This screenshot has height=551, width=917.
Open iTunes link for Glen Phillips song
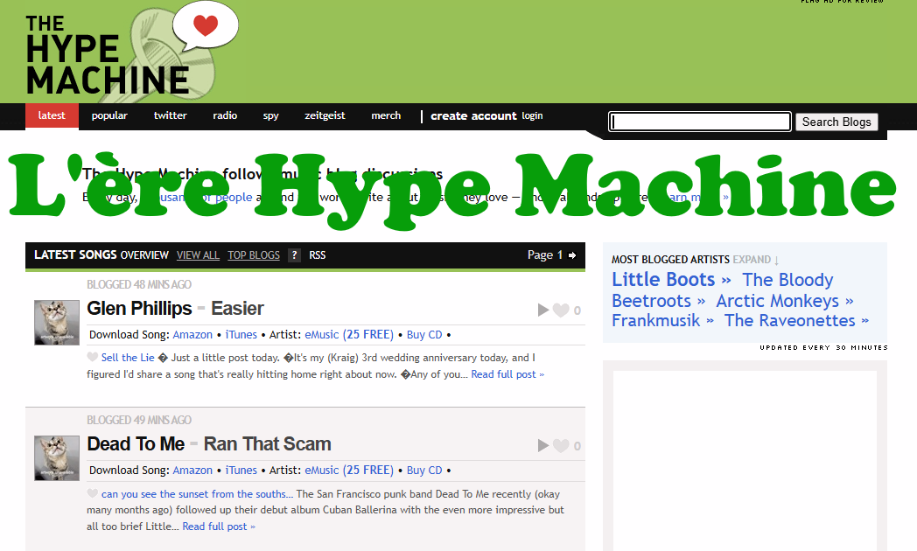(x=241, y=335)
